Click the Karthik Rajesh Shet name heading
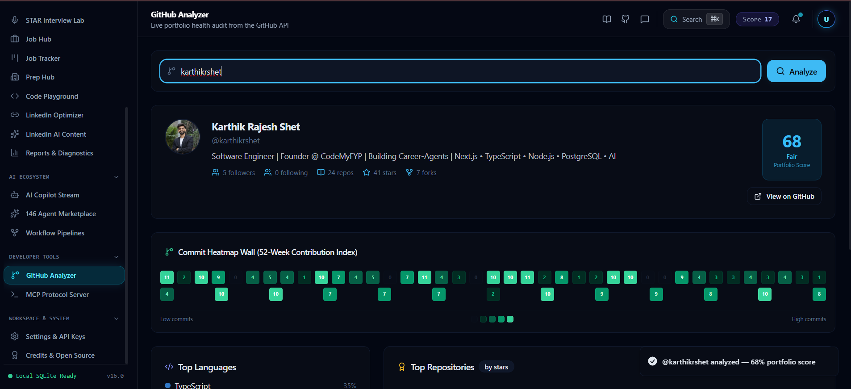Image resolution: width=851 pixels, height=389 pixels. (x=256, y=127)
